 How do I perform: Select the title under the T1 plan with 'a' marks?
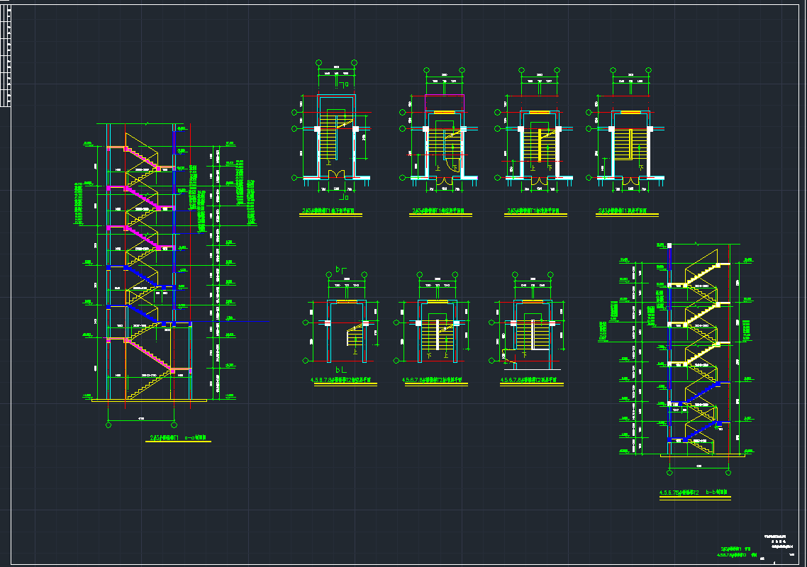point(328,211)
